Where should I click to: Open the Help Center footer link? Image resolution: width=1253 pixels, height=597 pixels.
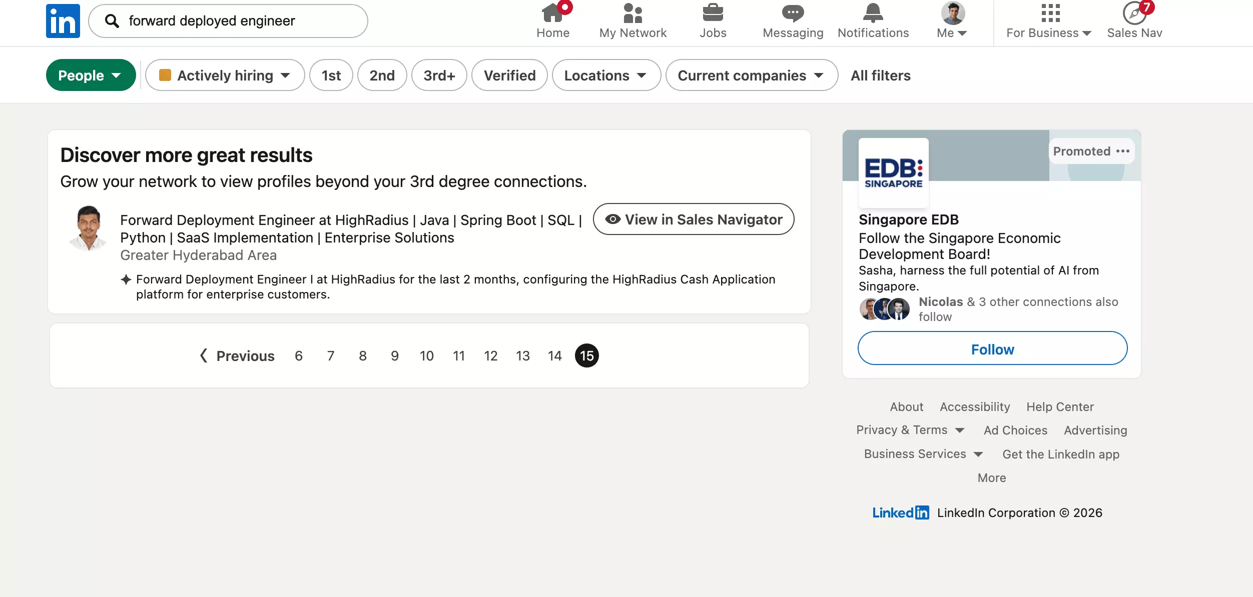point(1060,406)
